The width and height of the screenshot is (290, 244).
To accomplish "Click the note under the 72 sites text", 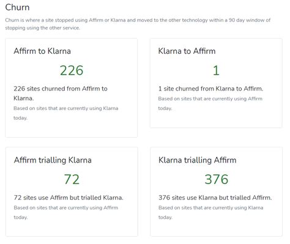I will point(66,212).
